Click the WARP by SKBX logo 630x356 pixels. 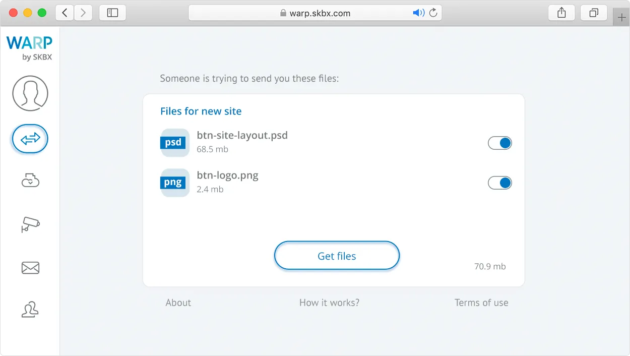click(x=30, y=48)
